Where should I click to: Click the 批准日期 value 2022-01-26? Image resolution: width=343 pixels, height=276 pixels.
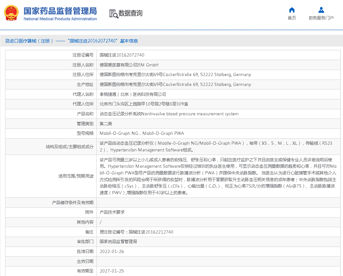[x=111, y=251]
